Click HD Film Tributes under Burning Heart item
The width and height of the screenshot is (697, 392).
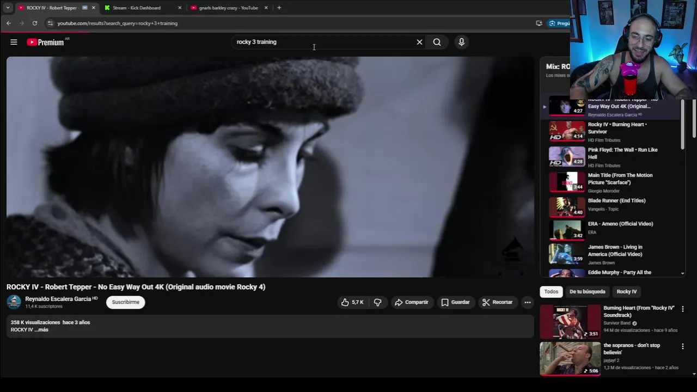click(604, 140)
